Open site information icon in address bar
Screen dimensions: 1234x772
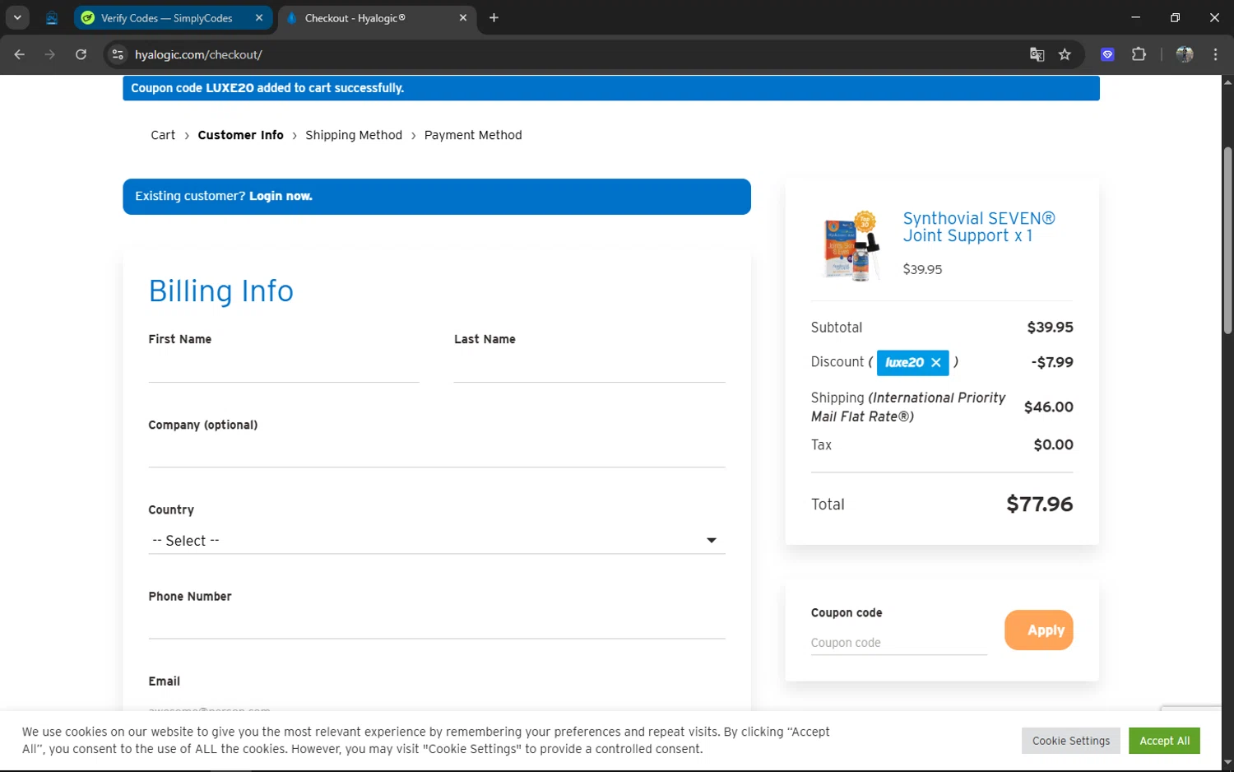click(118, 54)
